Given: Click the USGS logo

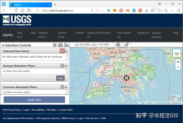Looking at the screenshot, I should point(17,20).
